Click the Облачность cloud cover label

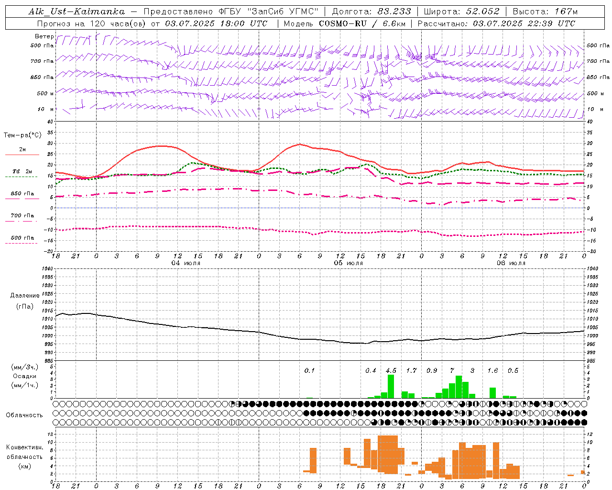(x=24, y=415)
